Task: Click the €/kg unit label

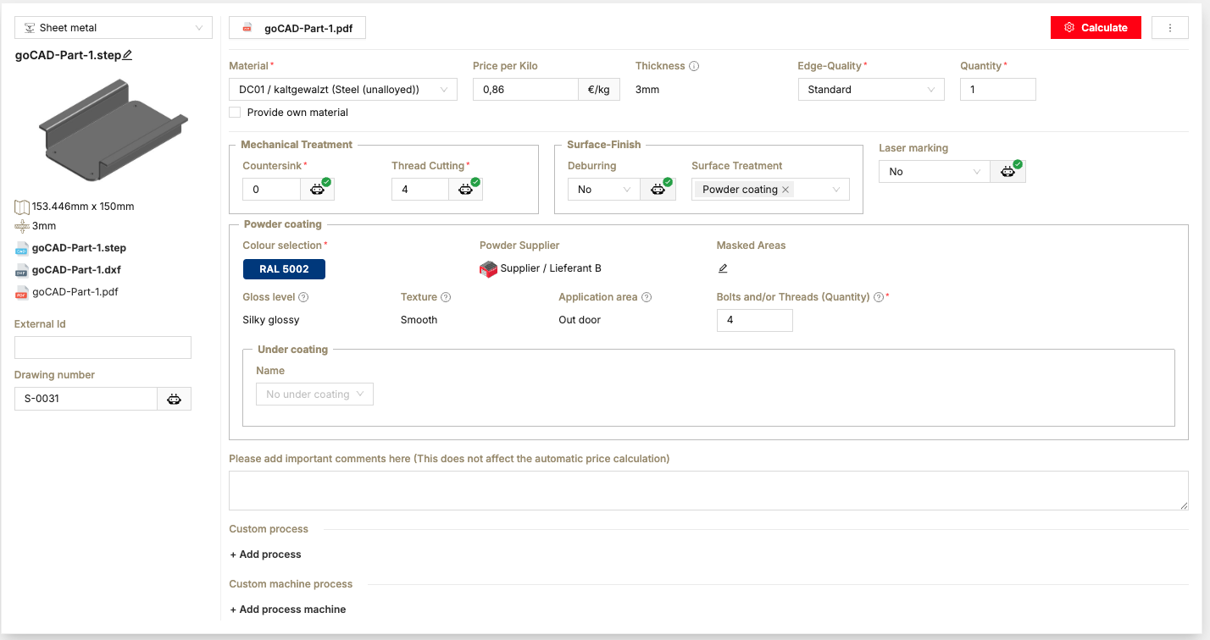Action: [x=599, y=90]
